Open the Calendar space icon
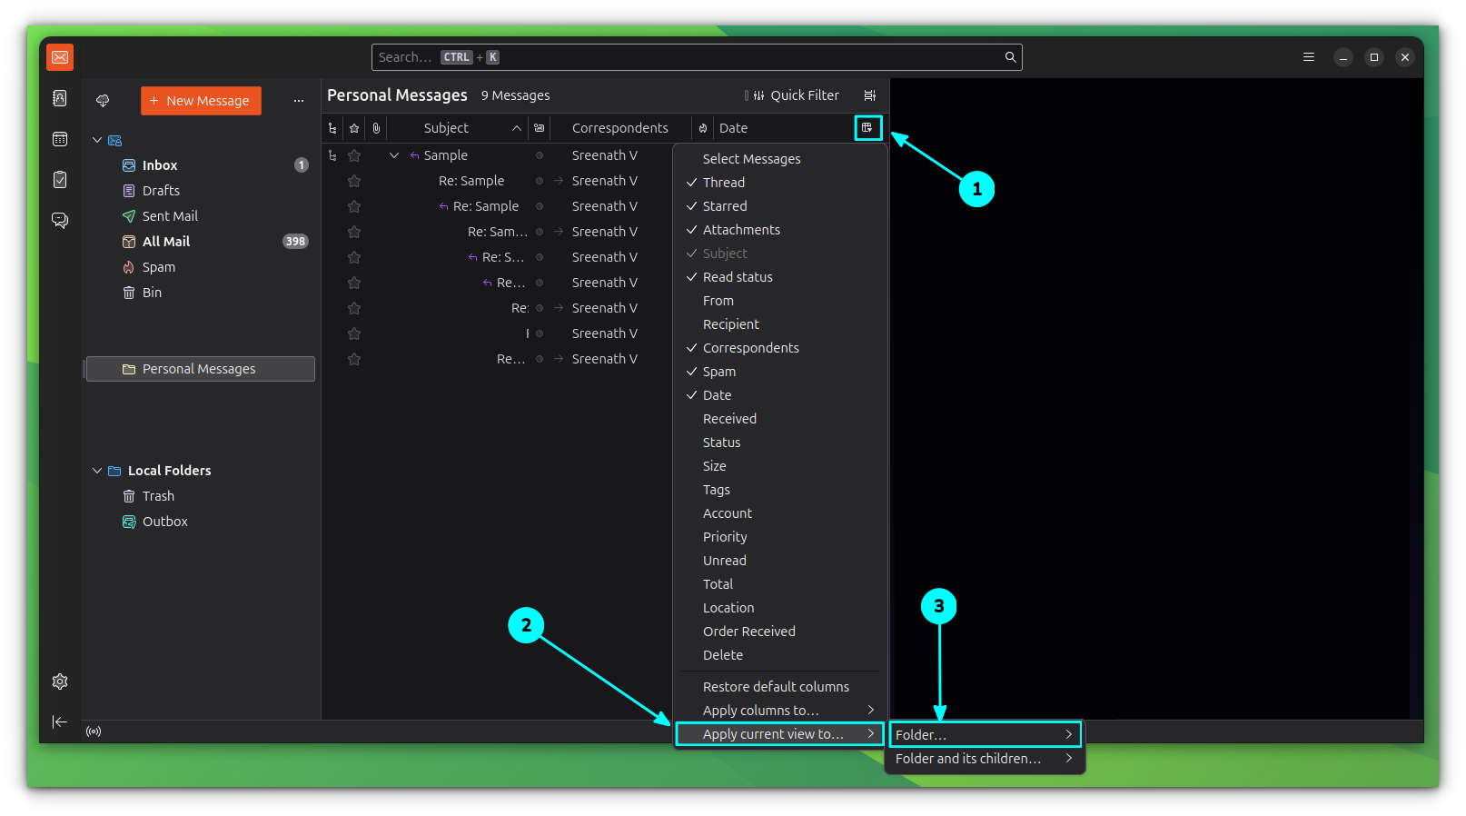This screenshot has width=1466, height=816. [60, 139]
